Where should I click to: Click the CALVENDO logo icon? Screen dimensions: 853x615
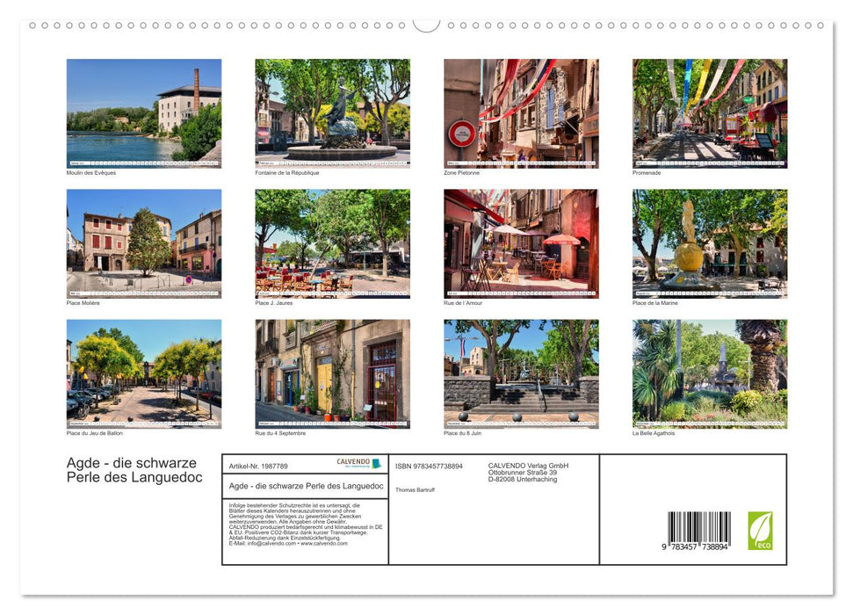[x=375, y=464]
